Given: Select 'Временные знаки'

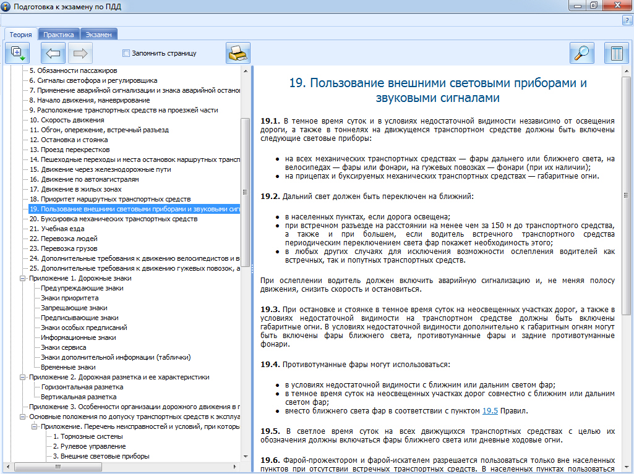Looking at the screenshot, I should pos(68,367).
